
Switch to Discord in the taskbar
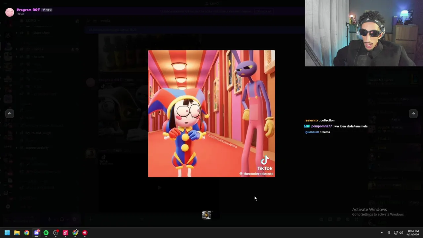(36, 233)
